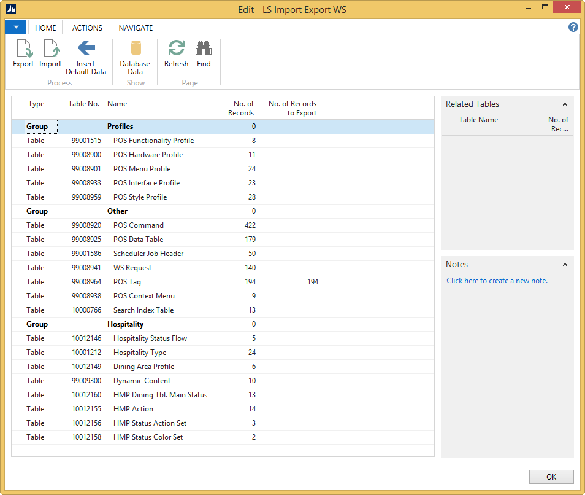The width and height of the screenshot is (585, 495).
Task: Select the Hospitality group row
Action: click(125, 324)
